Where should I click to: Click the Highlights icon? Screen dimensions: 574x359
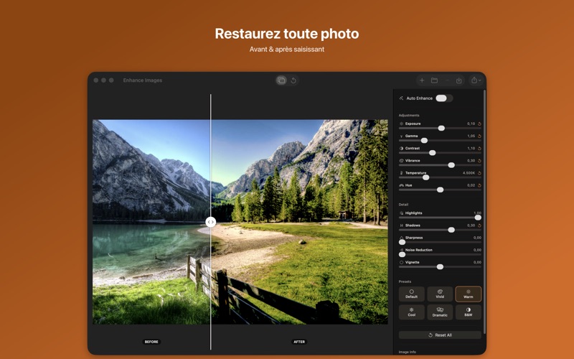[401, 213]
